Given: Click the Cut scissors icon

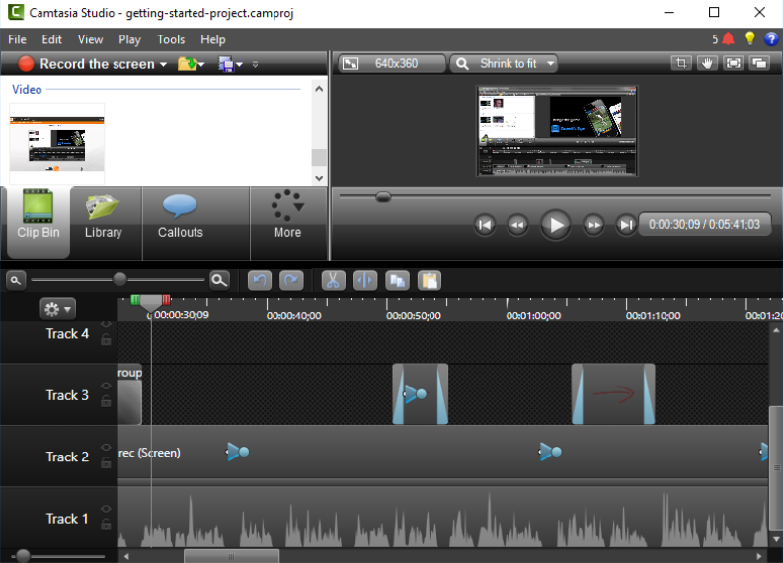Looking at the screenshot, I should (333, 280).
